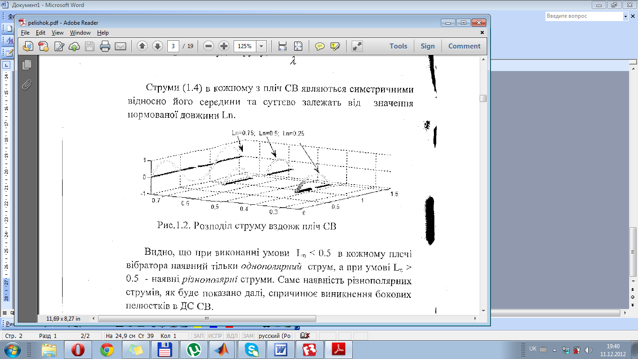Open the Edit menu in Adobe Reader
Viewport: 638px width, 359px height.
(x=41, y=33)
